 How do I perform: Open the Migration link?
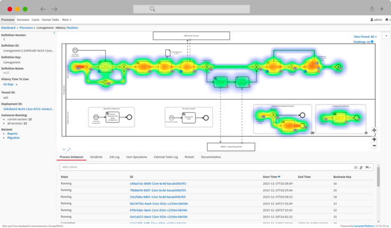13,138
